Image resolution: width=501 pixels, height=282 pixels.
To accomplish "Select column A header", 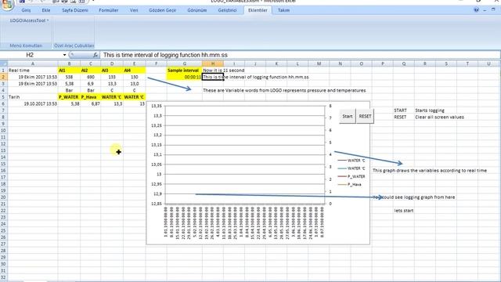I will pos(33,63).
